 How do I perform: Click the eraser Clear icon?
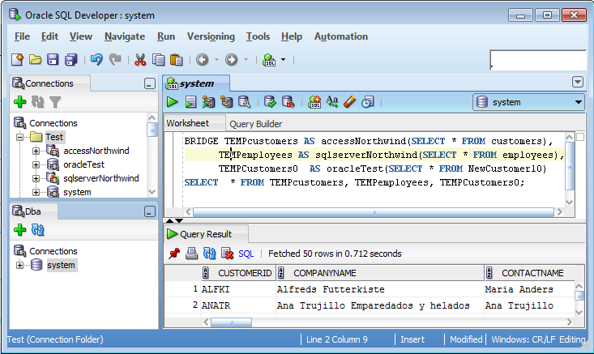tap(350, 102)
